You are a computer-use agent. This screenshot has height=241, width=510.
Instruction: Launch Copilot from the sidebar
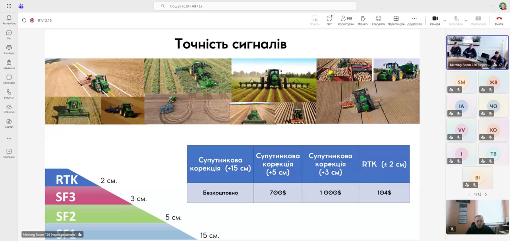click(x=9, y=123)
